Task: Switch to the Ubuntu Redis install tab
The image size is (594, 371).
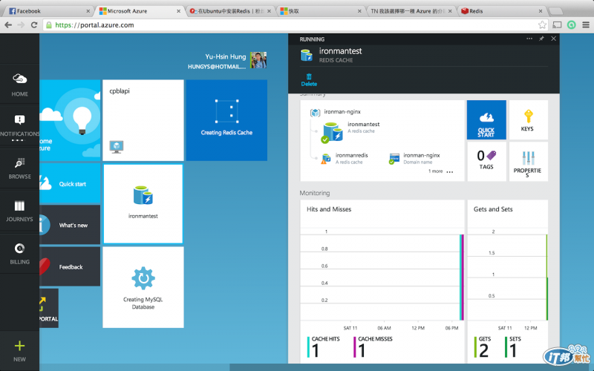Action: [x=230, y=11]
